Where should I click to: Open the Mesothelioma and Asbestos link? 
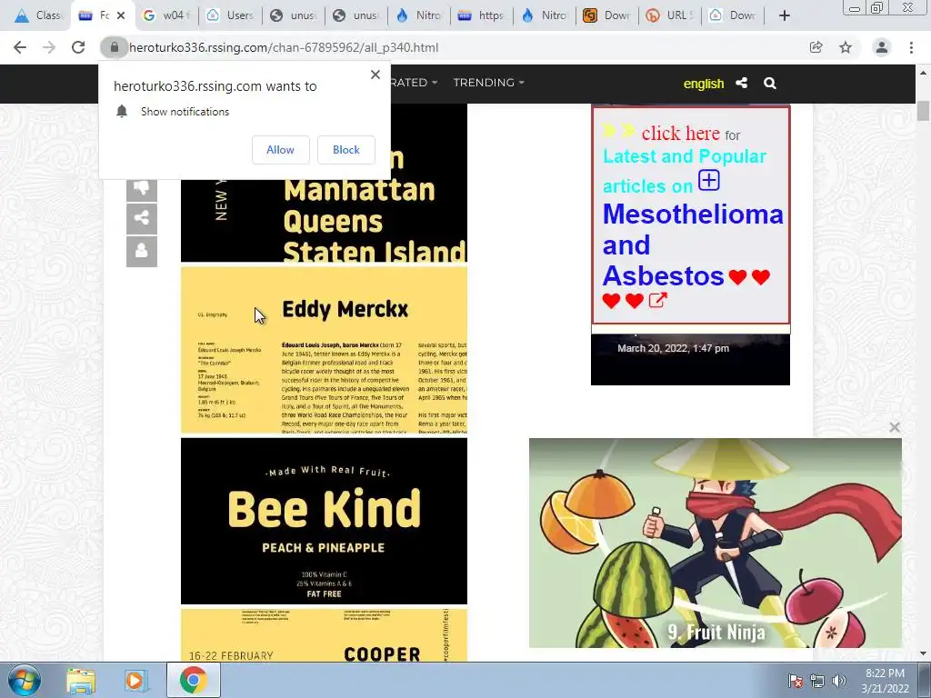692,245
